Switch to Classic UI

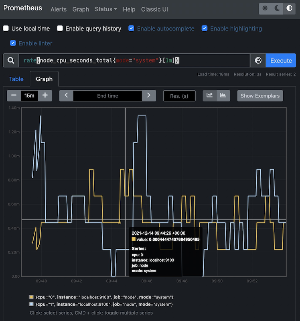[x=154, y=9]
